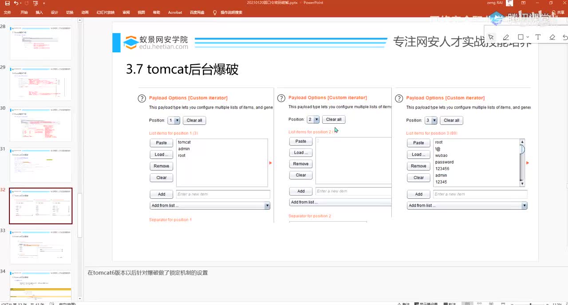568x305 pixels.
Task: Open the 百度网盘 ribbon tab
Action: coord(197,12)
